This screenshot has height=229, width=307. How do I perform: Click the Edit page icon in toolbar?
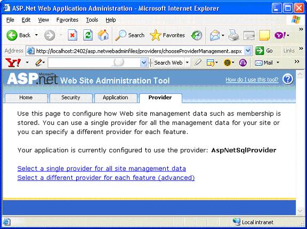coord(249,35)
